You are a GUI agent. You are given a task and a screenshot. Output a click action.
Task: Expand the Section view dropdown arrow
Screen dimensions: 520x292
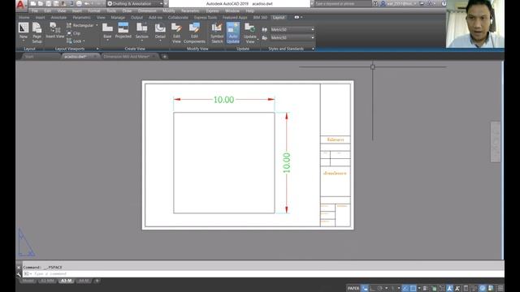coord(142,41)
